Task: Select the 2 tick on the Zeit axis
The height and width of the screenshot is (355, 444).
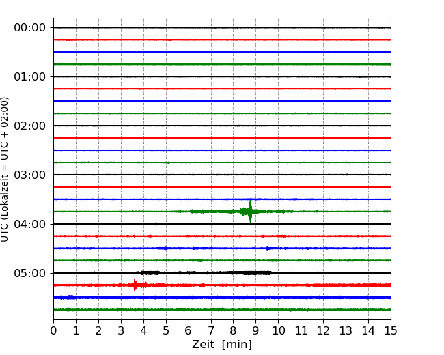Action: pyautogui.click(x=98, y=330)
